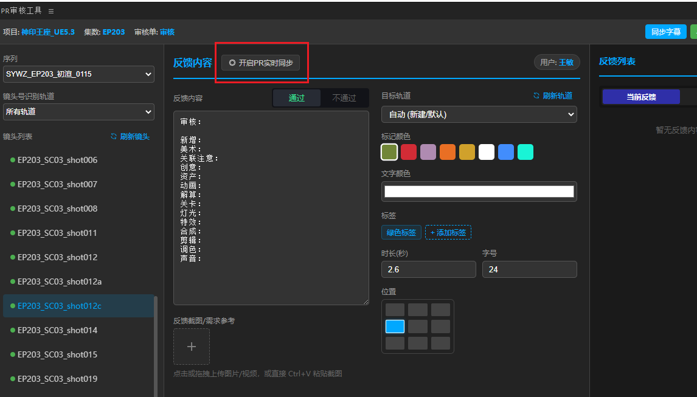Select the top-right position grid cell
The width and height of the screenshot is (697, 397).
(440, 310)
